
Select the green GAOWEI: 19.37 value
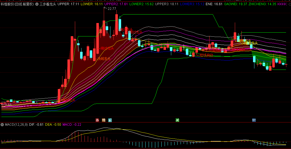point(236,4)
